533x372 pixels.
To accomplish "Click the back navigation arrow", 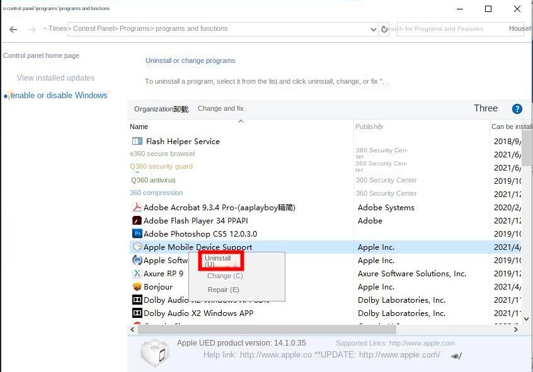I will tap(13, 28).
